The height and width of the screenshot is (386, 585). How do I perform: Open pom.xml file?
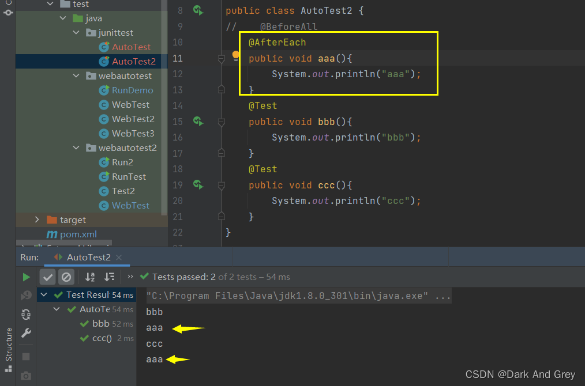(x=78, y=234)
